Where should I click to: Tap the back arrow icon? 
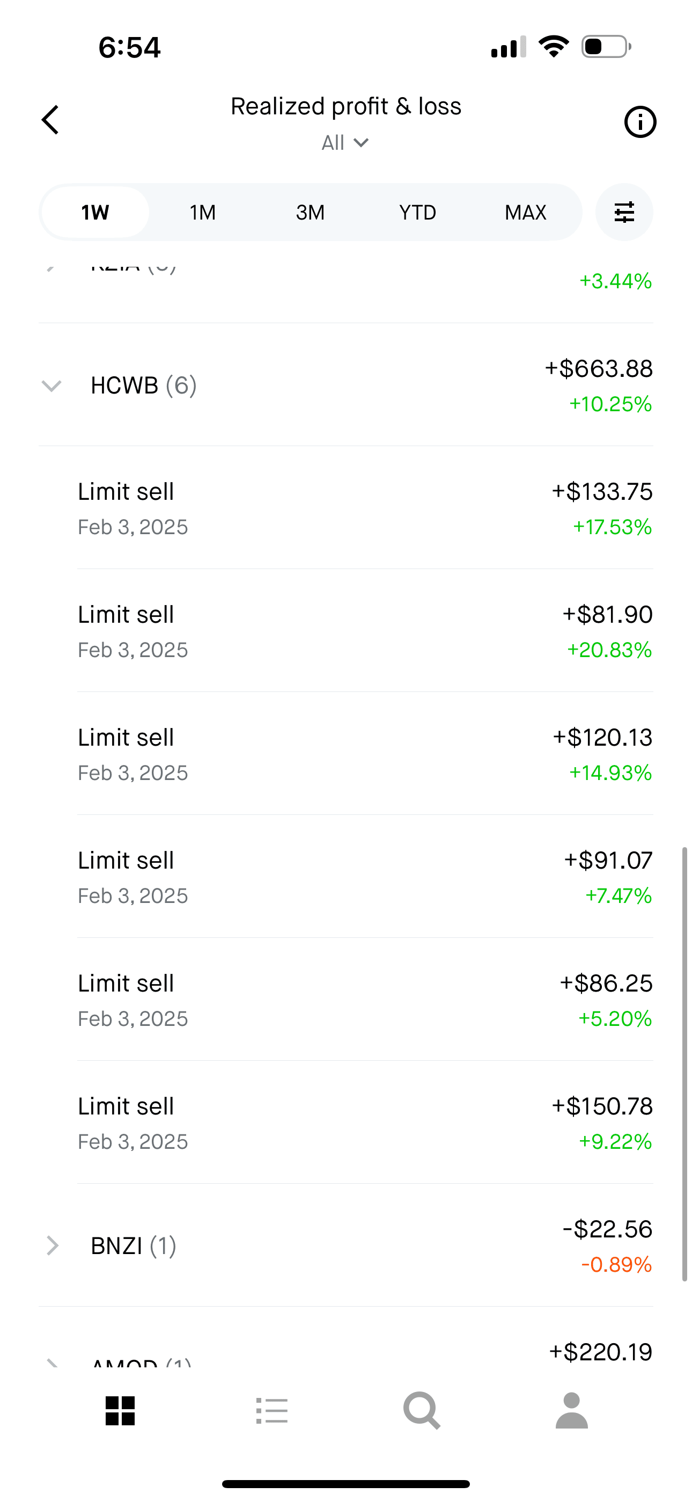[50, 120]
